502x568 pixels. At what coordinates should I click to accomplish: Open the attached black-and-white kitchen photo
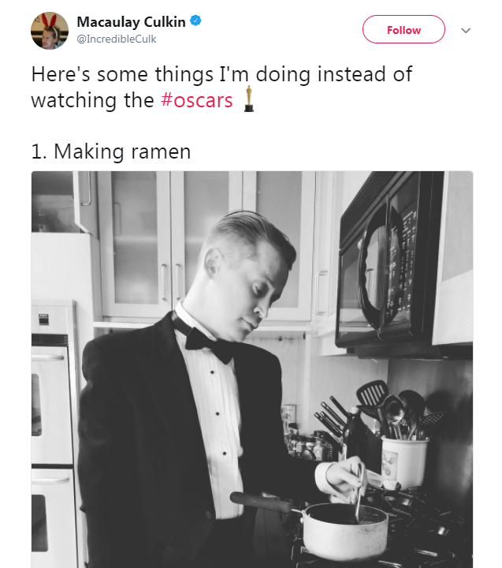pos(252,369)
